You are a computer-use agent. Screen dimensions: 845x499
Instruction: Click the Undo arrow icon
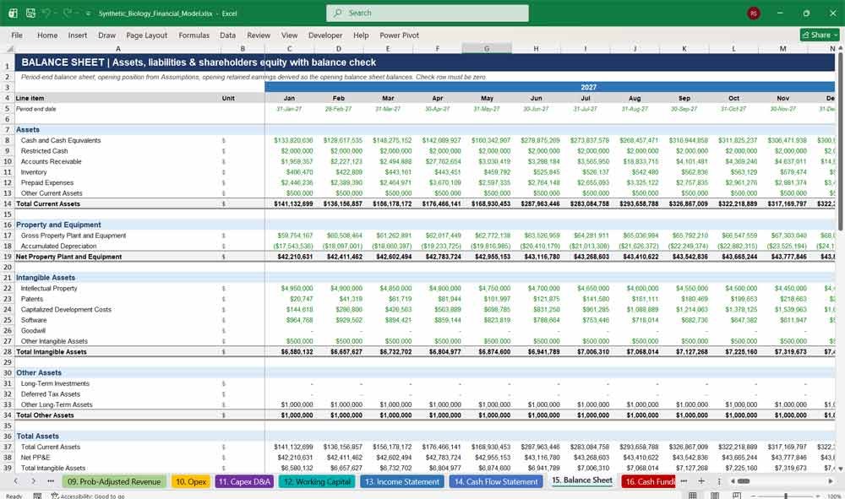(x=46, y=13)
